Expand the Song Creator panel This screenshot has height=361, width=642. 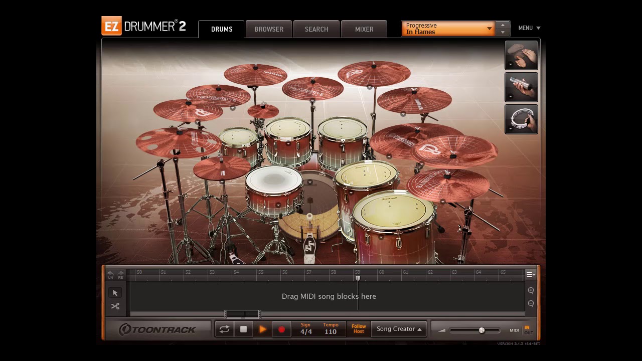[x=399, y=329]
